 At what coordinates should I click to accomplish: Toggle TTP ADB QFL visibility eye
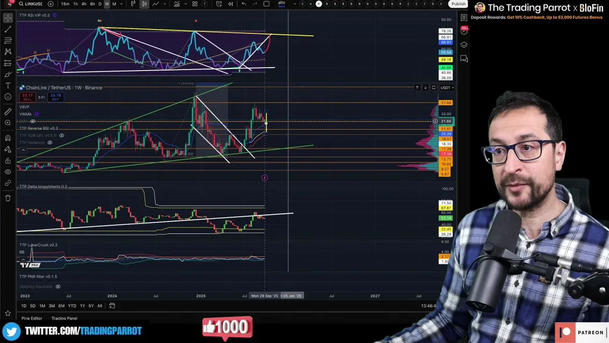coord(62,136)
